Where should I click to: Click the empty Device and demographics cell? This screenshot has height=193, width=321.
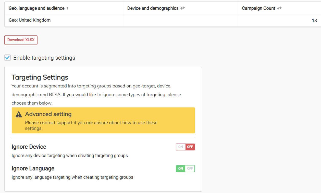coord(180,20)
